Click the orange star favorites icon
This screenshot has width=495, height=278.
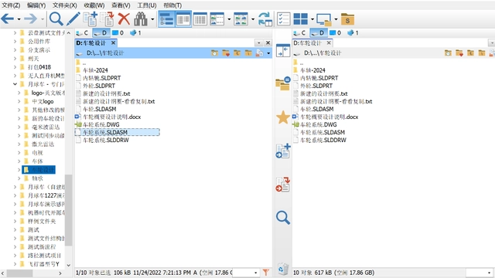pyautogui.click(x=283, y=117)
